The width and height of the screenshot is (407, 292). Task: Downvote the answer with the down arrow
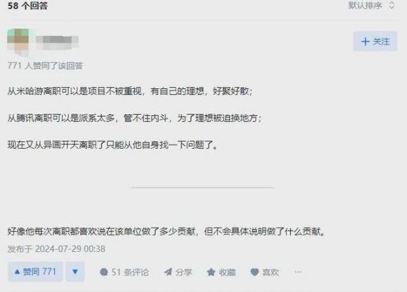75,272
